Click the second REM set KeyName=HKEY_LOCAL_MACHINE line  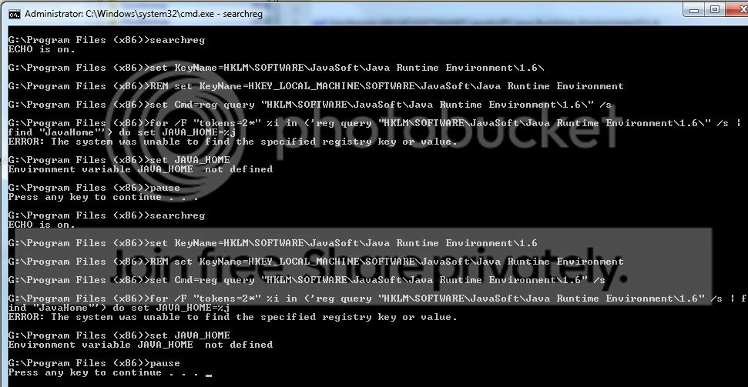pyautogui.click(x=316, y=262)
